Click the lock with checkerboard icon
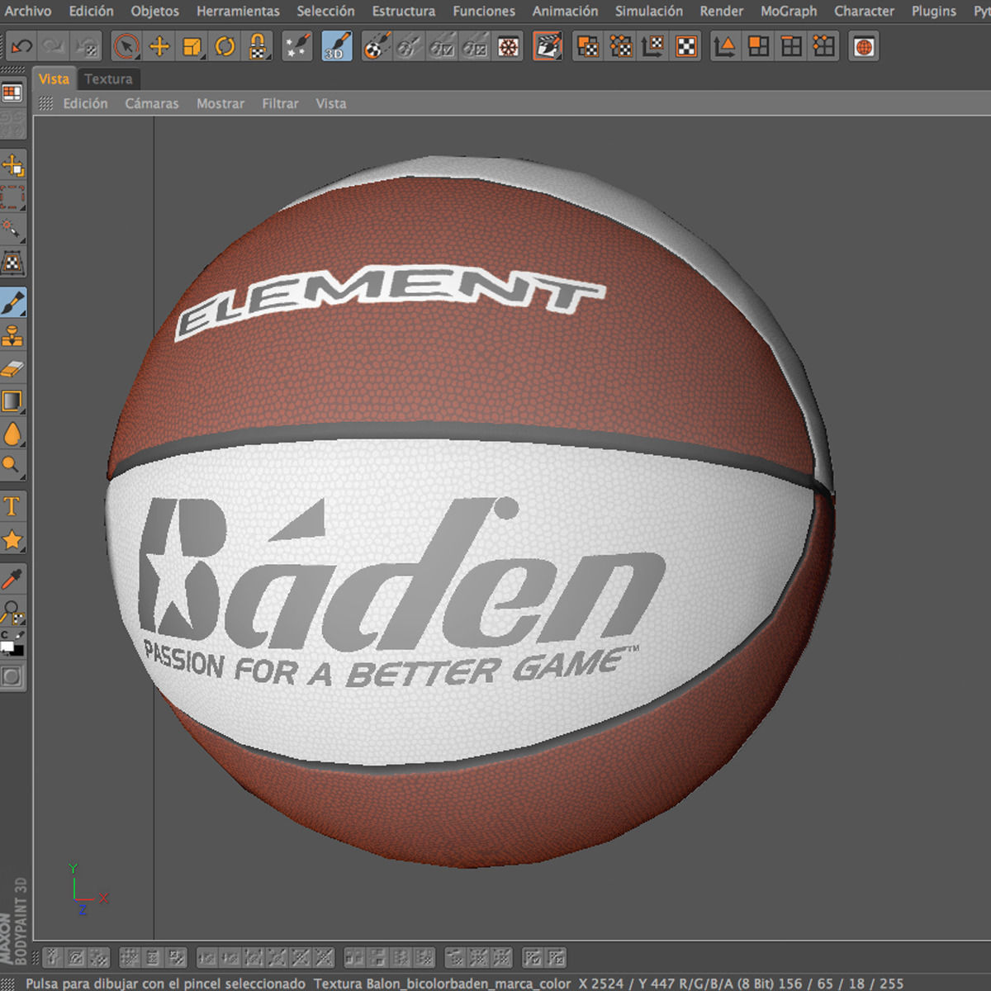The width and height of the screenshot is (991, 991). pos(258,46)
